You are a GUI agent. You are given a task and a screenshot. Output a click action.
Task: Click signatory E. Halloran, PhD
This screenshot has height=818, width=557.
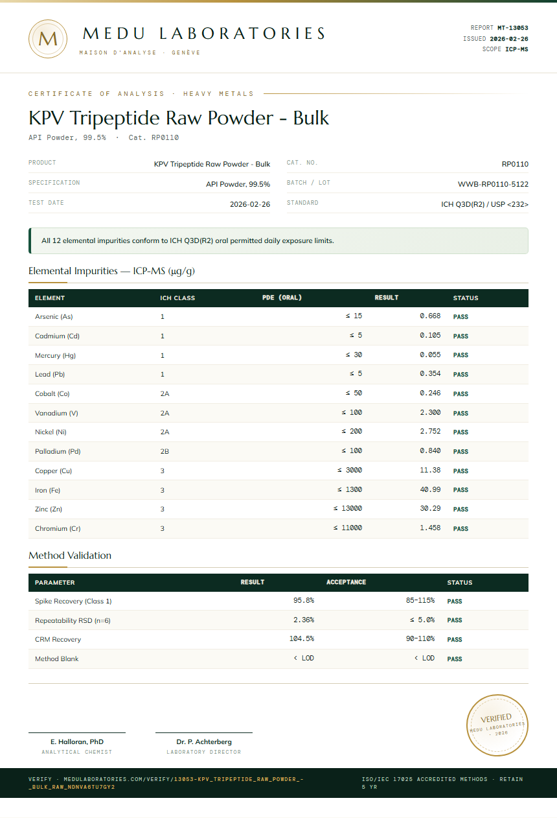pyautogui.click(x=77, y=742)
